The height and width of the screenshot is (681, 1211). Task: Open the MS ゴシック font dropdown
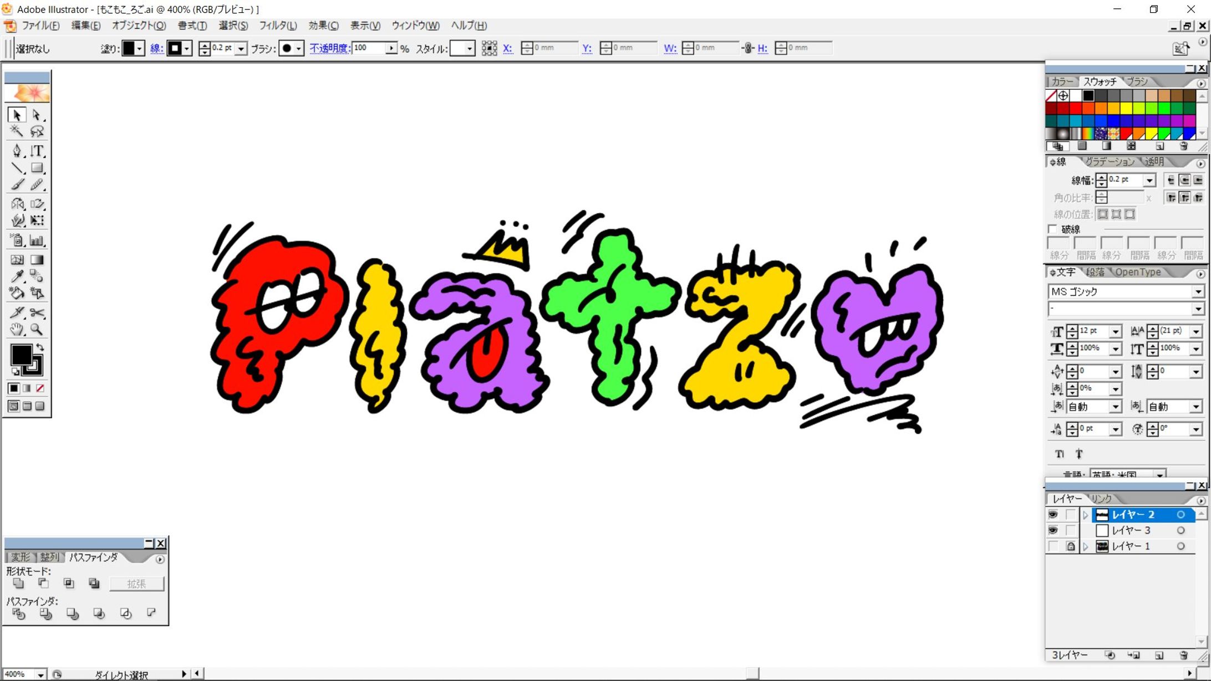click(x=1198, y=291)
